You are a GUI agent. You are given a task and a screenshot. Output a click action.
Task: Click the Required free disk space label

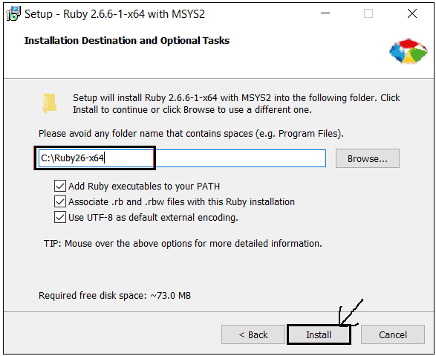[x=114, y=295]
